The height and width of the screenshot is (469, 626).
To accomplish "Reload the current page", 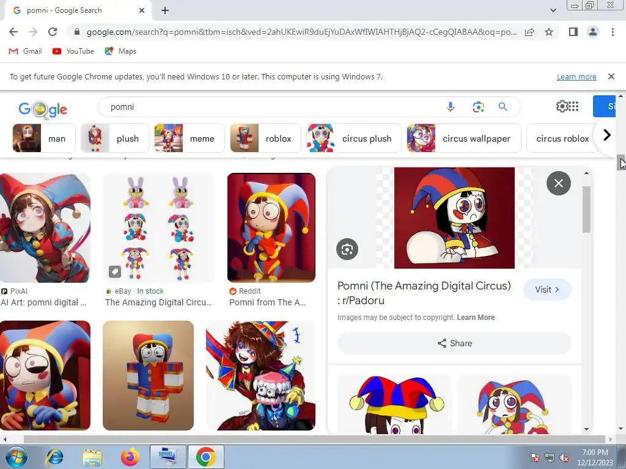I will tap(53, 32).
